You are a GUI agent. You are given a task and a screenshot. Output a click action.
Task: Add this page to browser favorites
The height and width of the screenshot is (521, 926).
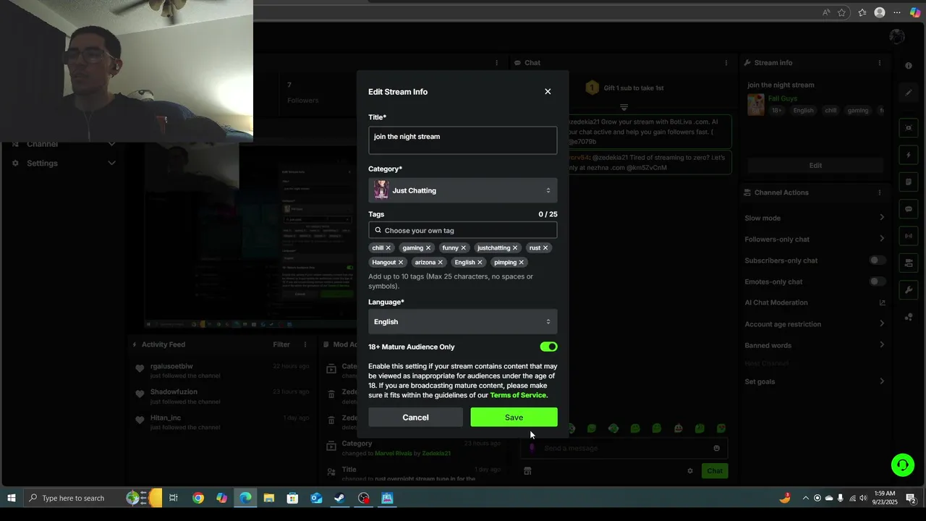pos(842,12)
